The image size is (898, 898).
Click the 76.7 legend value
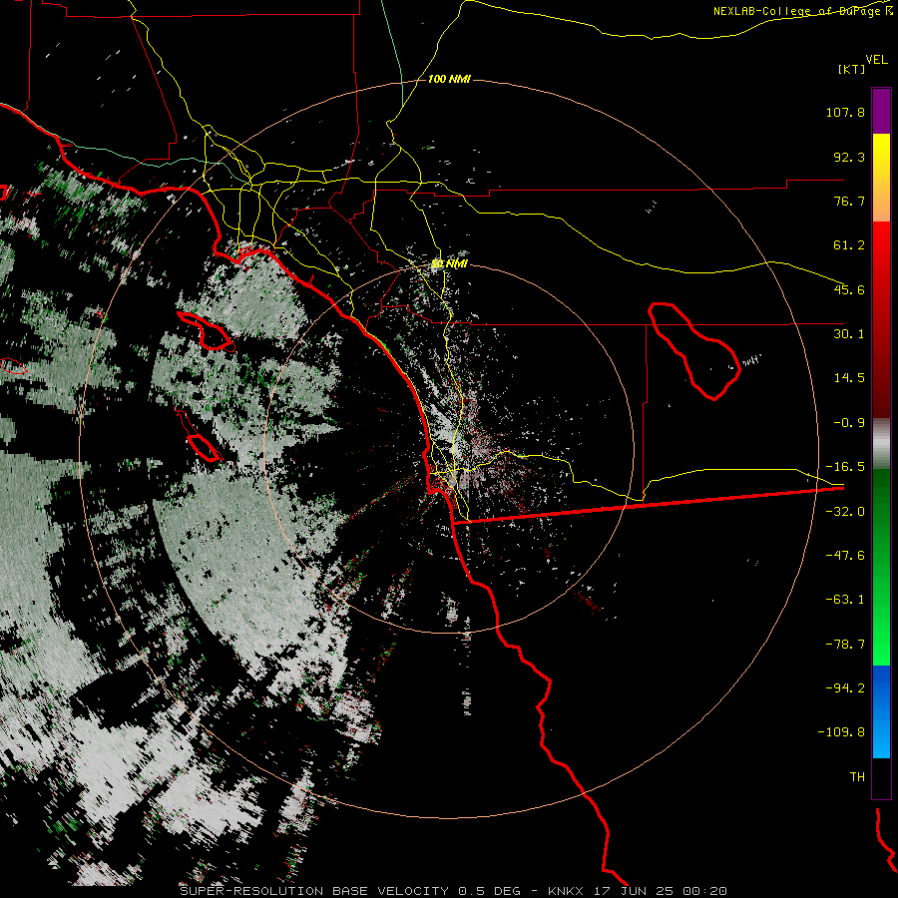(x=849, y=201)
